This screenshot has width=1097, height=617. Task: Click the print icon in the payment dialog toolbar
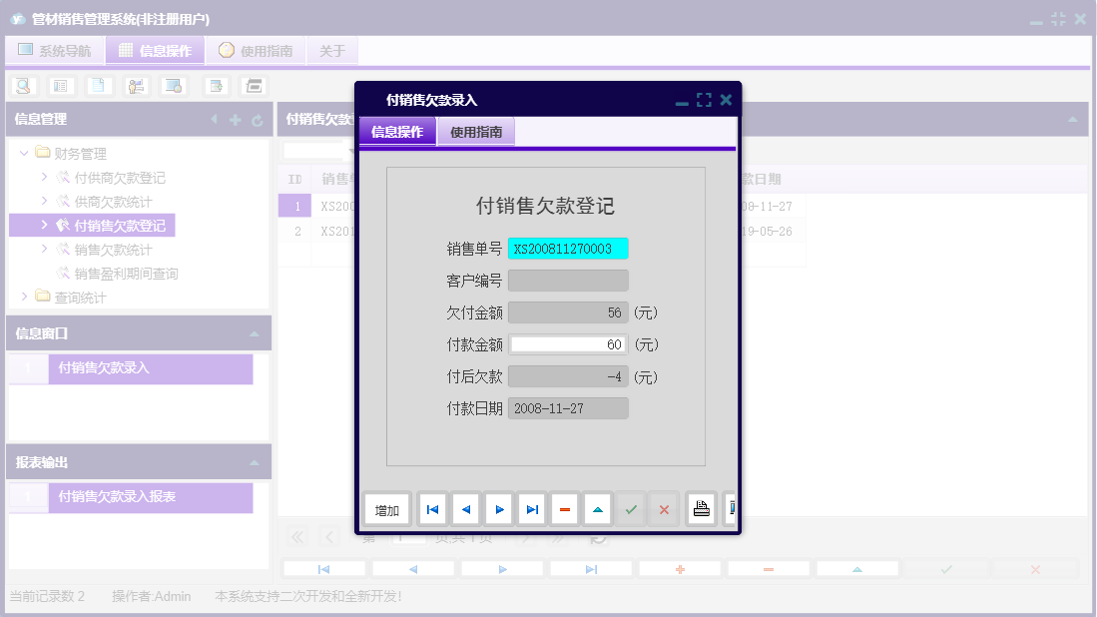point(701,509)
